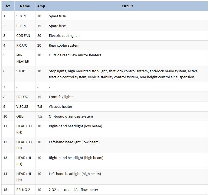Click the "15" amp value for FR FOG
Screen dimensions: 209x195
pyautogui.click(x=39, y=97)
